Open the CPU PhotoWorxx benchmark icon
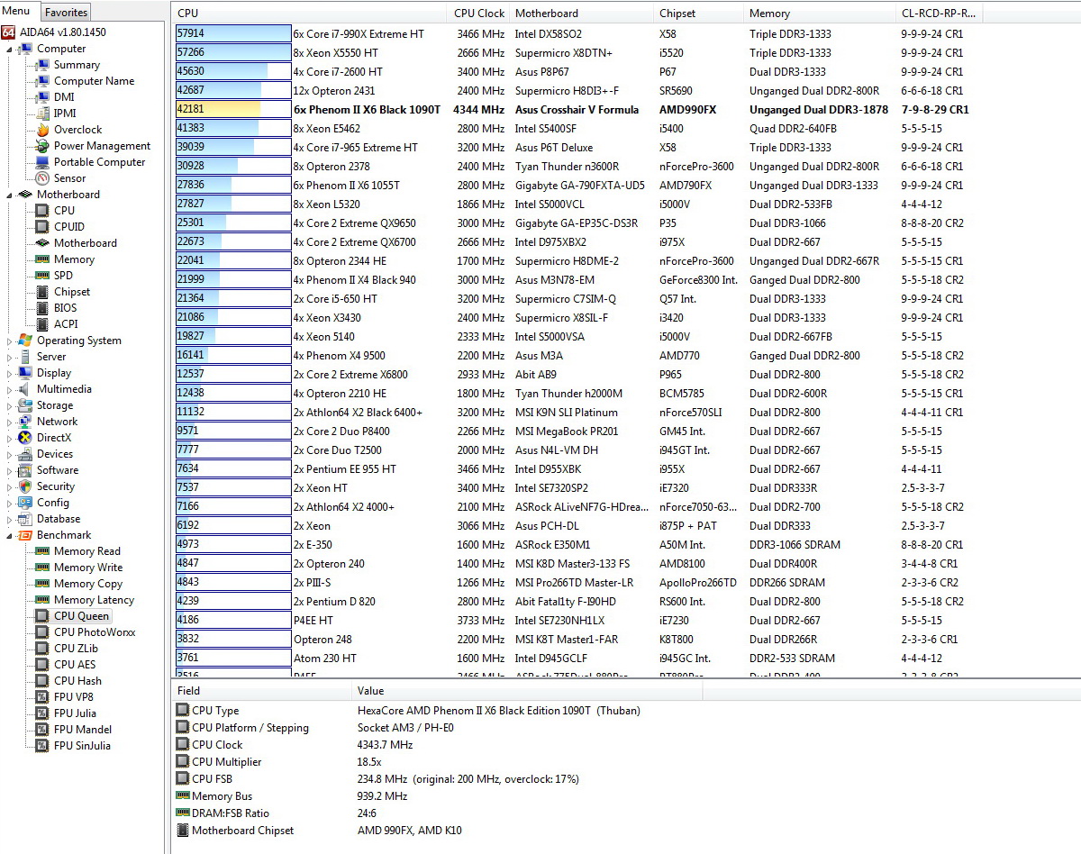 pos(42,632)
